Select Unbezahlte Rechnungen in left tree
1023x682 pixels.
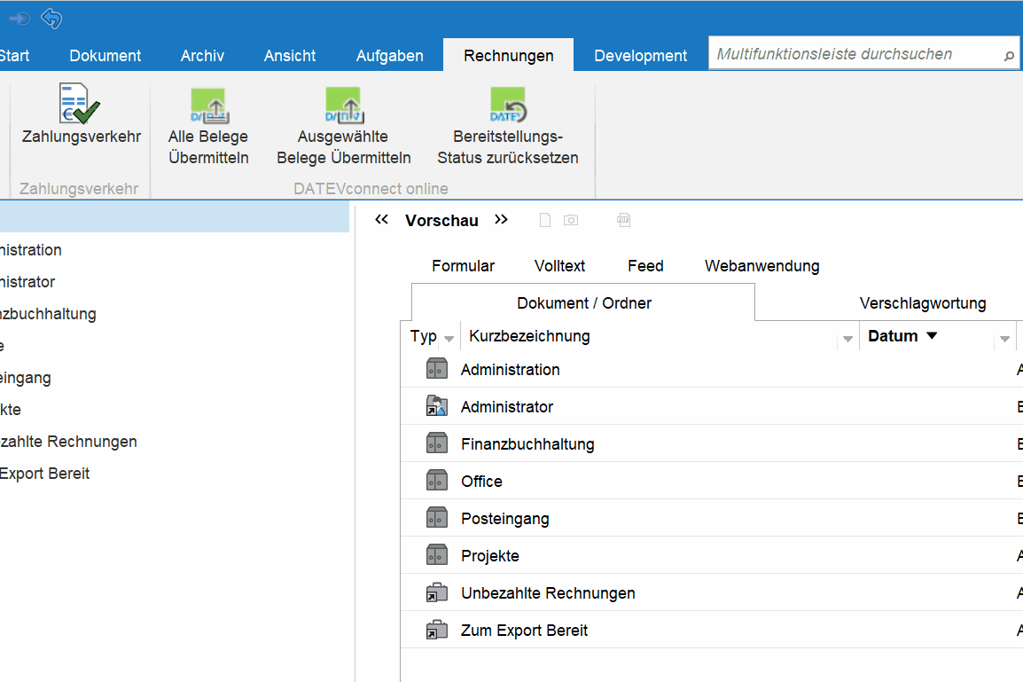[x=68, y=442]
